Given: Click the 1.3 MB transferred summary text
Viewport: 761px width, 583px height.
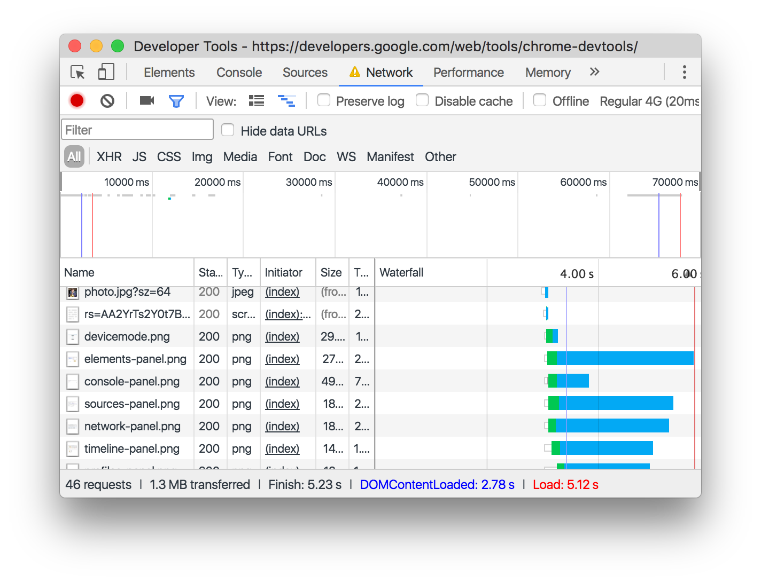Looking at the screenshot, I should (200, 485).
